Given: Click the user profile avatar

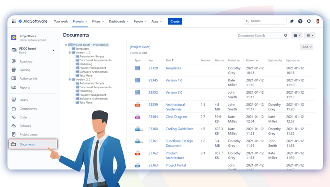Looking at the screenshot, I should click(x=317, y=21).
